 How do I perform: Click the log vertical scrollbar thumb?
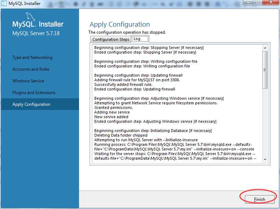pos(265,70)
